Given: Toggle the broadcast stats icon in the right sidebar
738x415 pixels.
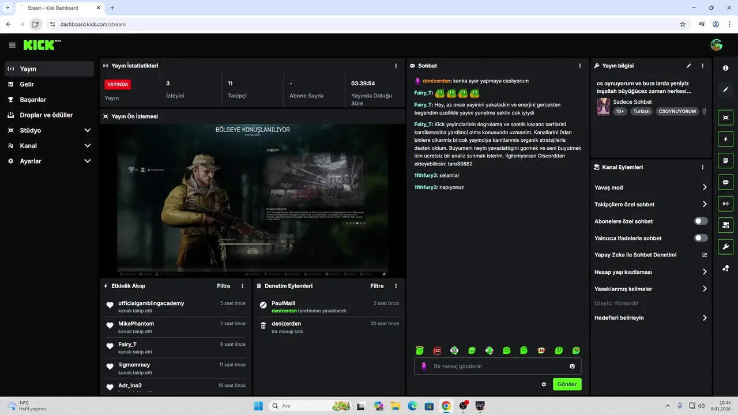Looking at the screenshot, I should (725, 203).
